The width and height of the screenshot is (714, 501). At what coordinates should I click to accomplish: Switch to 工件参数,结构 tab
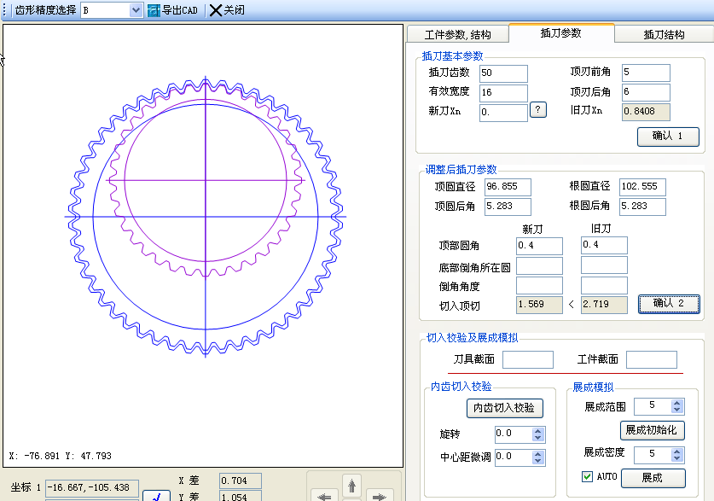coord(457,35)
